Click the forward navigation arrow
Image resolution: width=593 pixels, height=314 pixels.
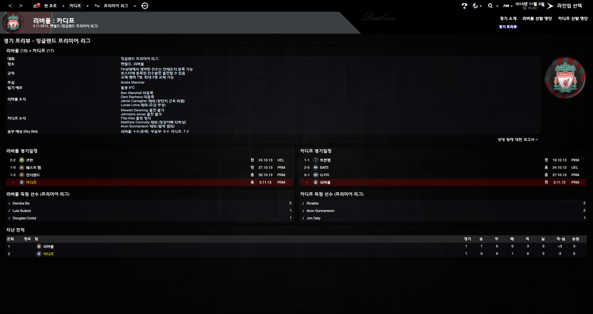21,5
